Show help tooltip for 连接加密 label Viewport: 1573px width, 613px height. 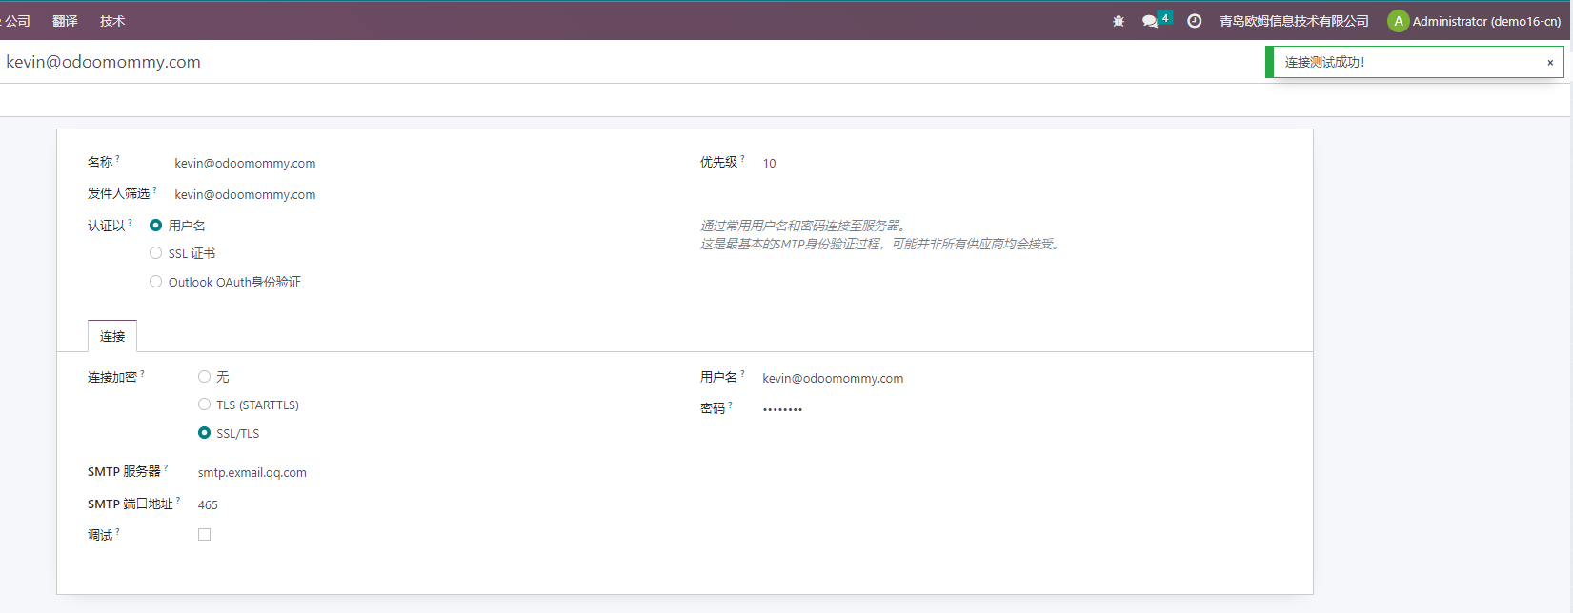click(143, 373)
